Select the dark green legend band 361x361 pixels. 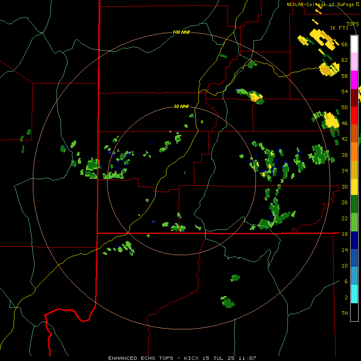[x=354, y=204]
